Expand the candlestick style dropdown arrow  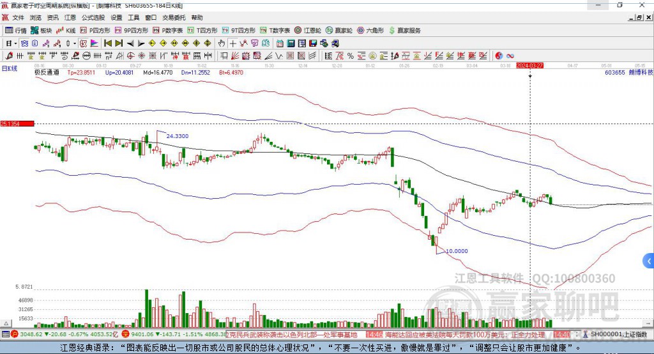point(75,43)
